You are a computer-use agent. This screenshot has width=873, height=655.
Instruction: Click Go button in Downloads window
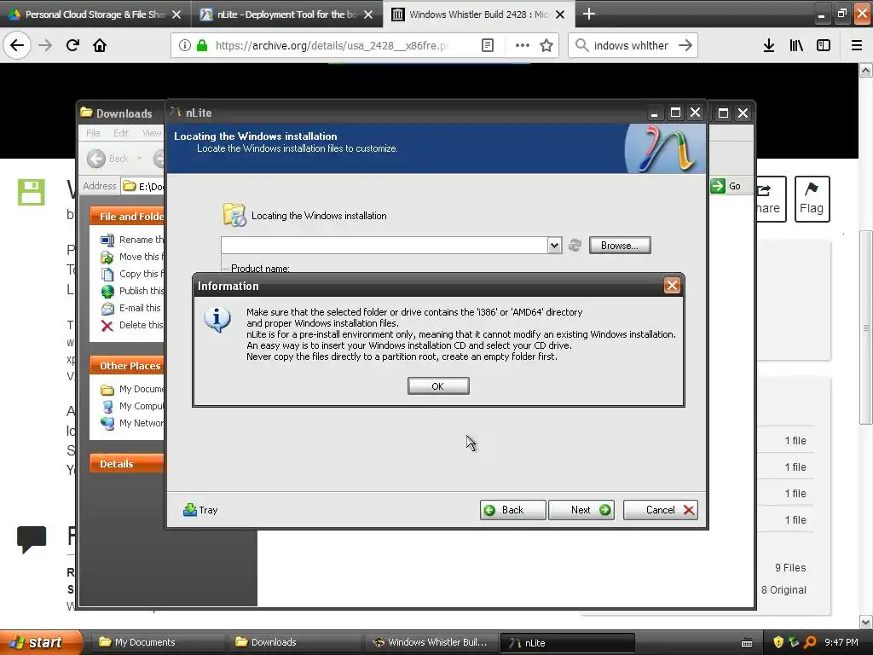(x=726, y=186)
